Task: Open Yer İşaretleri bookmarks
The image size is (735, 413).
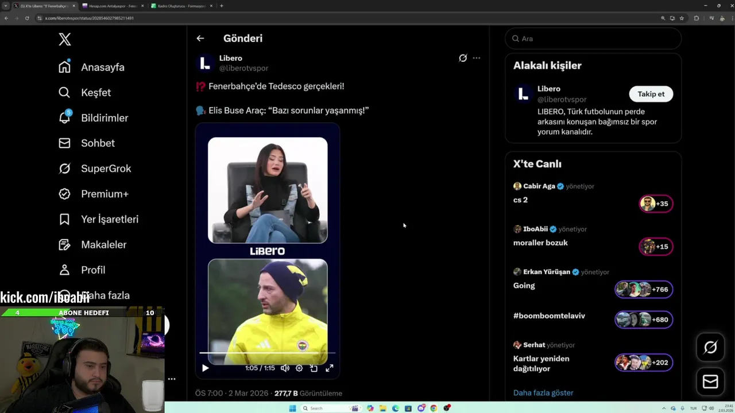Action: point(98,219)
